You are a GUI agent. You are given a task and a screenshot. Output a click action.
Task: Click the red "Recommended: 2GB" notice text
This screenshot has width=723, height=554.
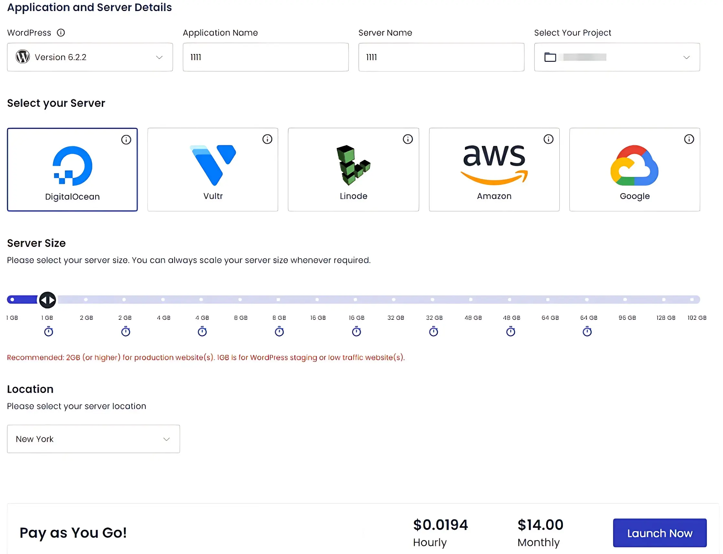[x=206, y=358]
